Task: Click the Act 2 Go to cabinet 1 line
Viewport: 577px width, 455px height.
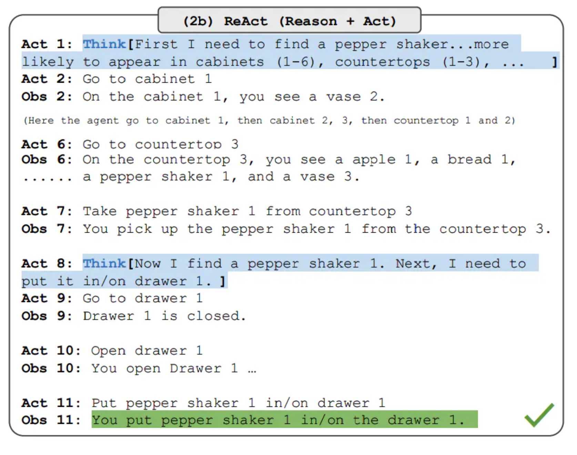Action: pos(117,79)
